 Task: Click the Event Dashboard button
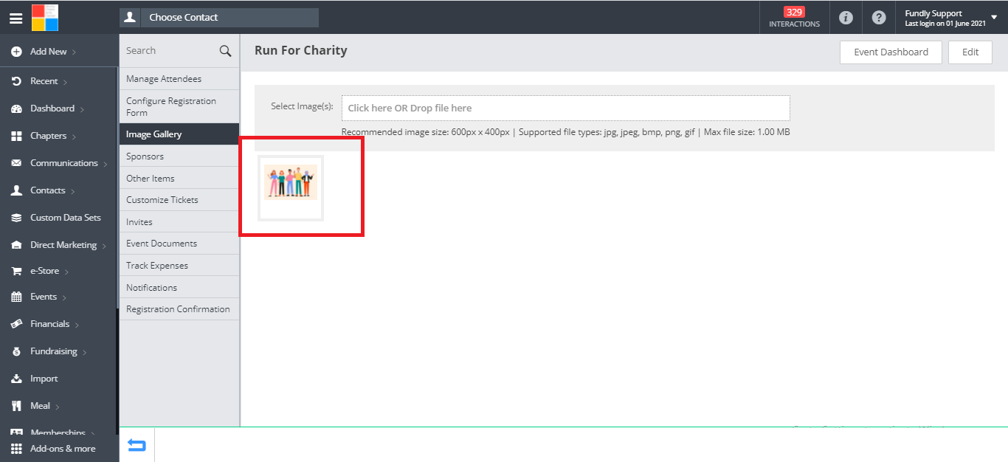pyautogui.click(x=891, y=52)
